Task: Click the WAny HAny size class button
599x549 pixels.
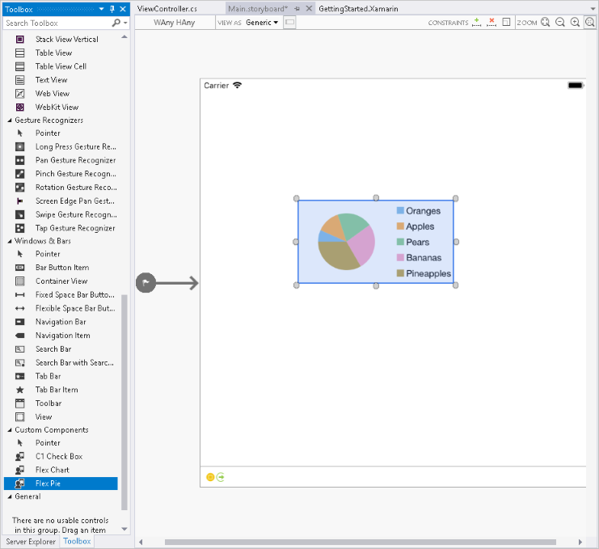Action: [175, 23]
